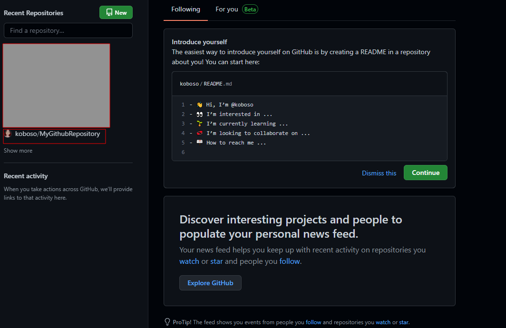Open the star link in news feed description
The height and width of the screenshot is (328, 506).
click(x=216, y=261)
